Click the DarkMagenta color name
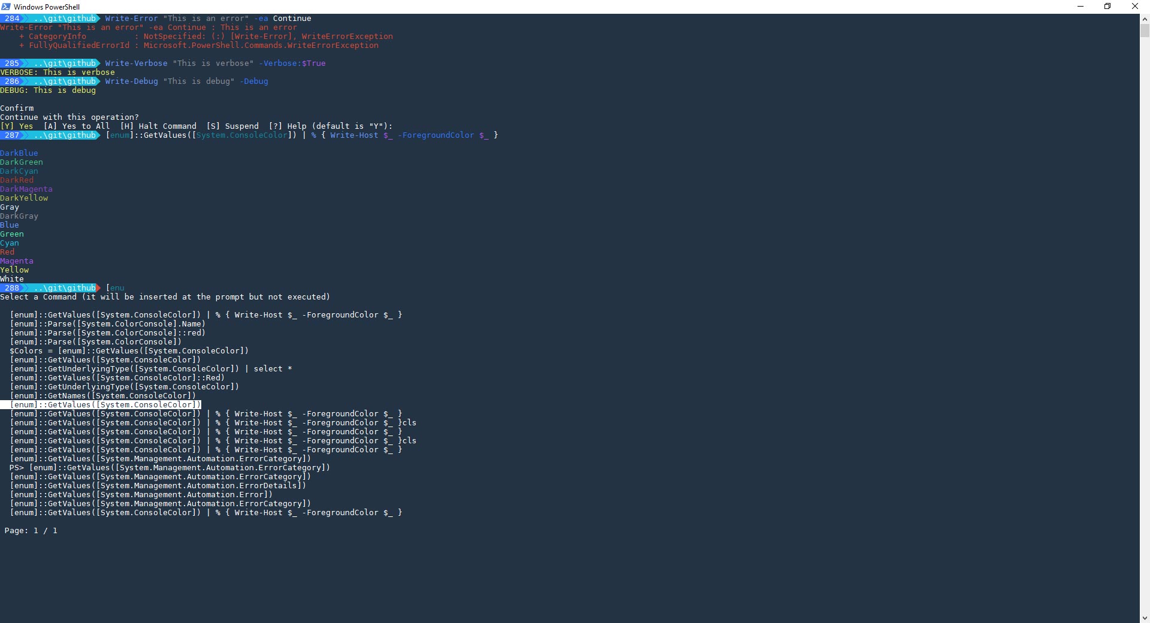Image resolution: width=1150 pixels, height=623 pixels. (25, 189)
